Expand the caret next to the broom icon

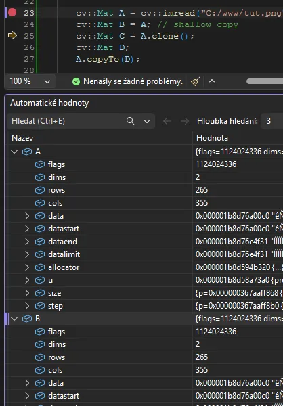point(212,81)
